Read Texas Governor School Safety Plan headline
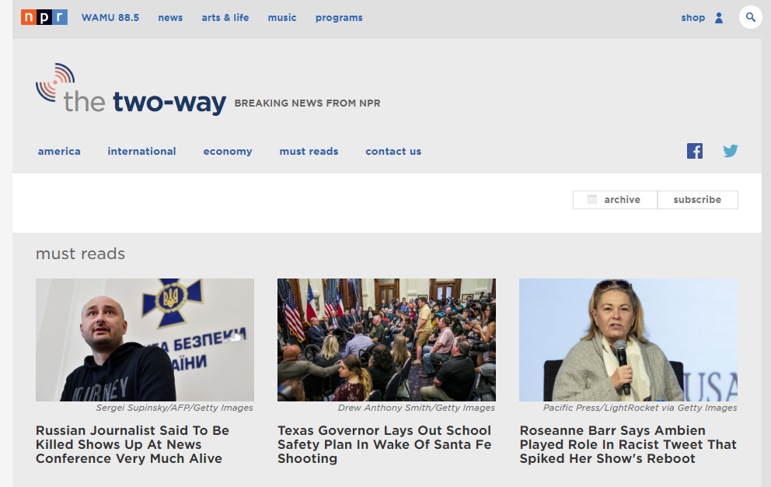 coord(385,444)
